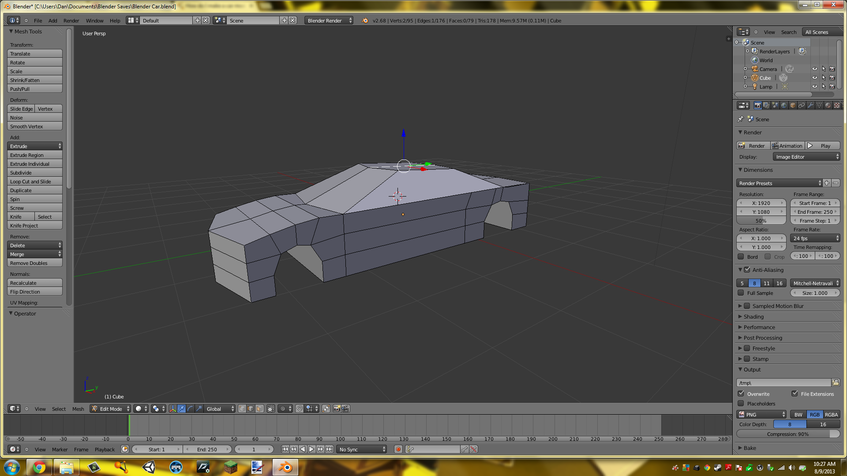The height and width of the screenshot is (476, 847).
Task: Uncheck the Overwrite output option
Action: click(x=741, y=394)
